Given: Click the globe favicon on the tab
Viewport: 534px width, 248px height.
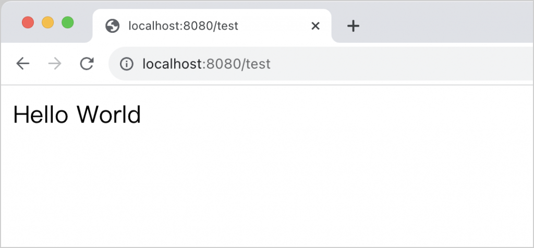Looking at the screenshot, I should [112, 26].
